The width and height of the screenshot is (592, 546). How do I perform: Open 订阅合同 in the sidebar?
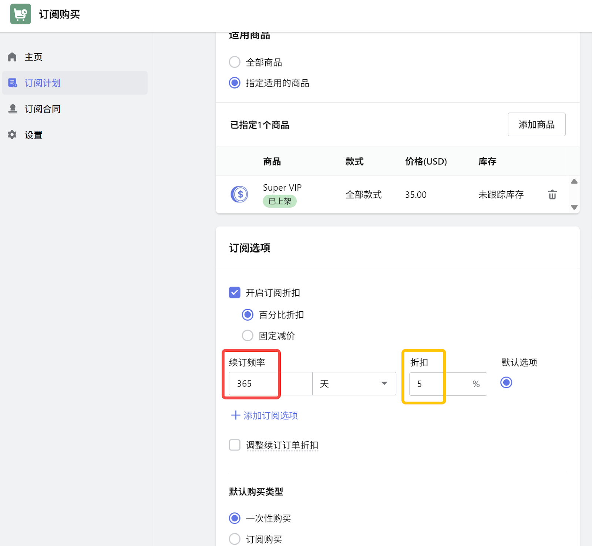[x=43, y=109]
